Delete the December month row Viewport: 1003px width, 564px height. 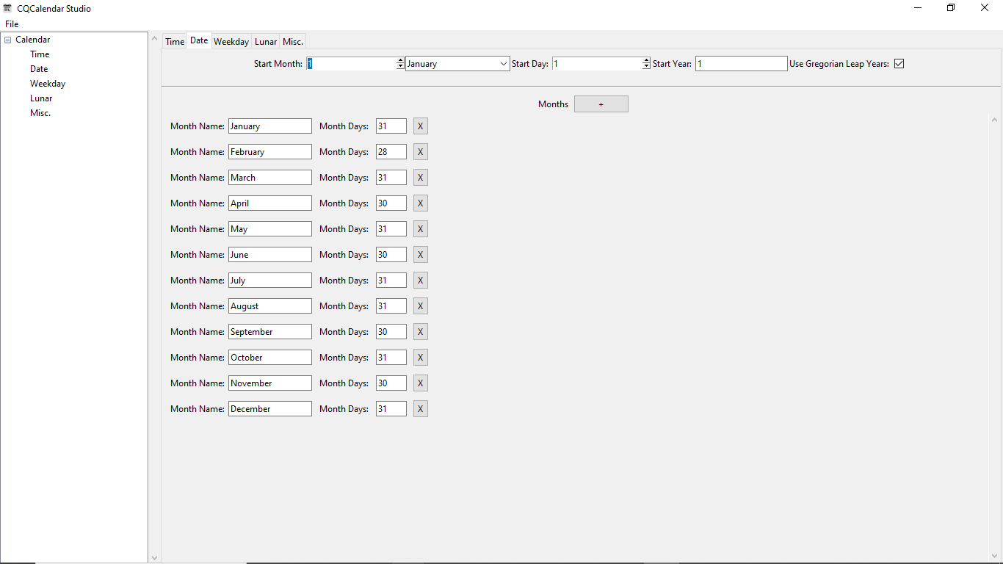point(421,409)
